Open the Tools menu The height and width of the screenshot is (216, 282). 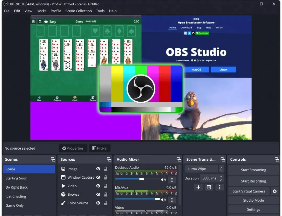pyautogui.click(x=100, y=11)
